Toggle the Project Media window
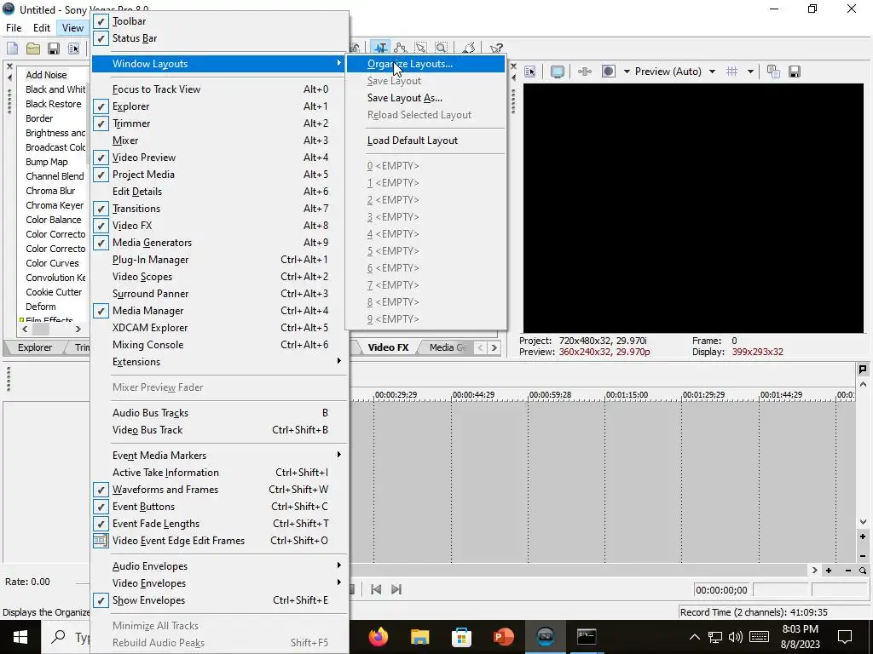Image resolution: width=873 pixels, height=654 pixels. point(220,175)
